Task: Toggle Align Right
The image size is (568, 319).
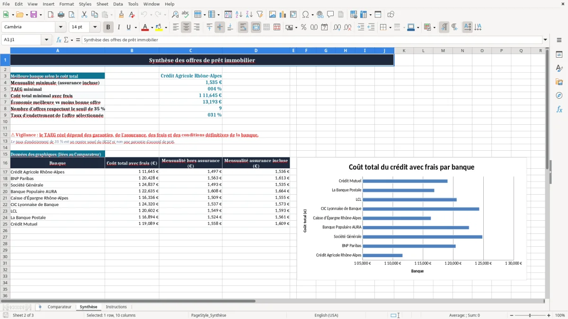Action: (197, 27)
